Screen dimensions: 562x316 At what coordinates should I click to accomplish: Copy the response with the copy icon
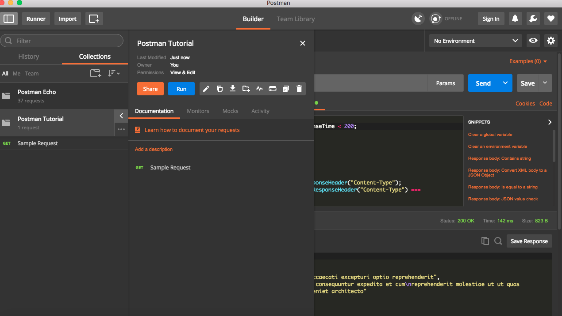click(485, 241)
